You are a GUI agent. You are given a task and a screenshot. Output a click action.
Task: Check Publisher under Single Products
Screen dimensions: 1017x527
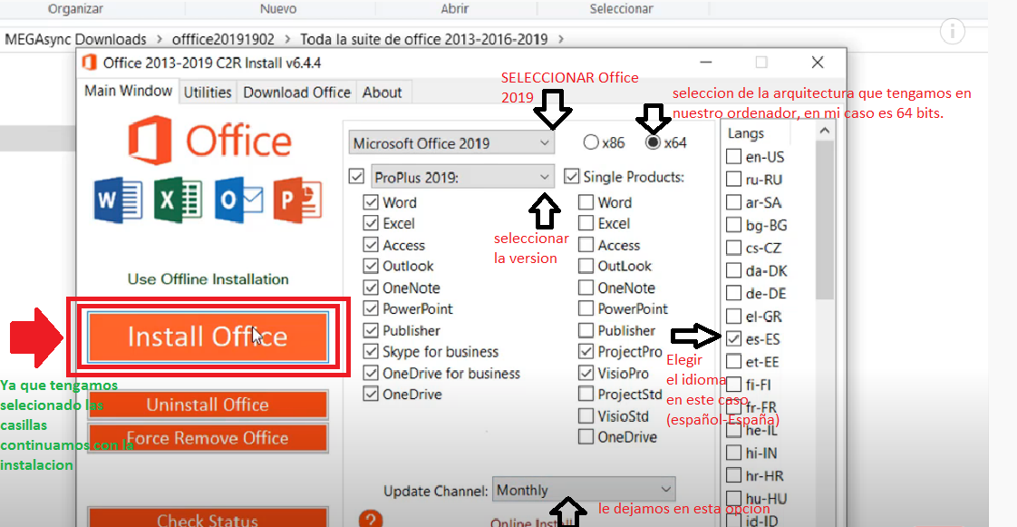click(586, 331)
